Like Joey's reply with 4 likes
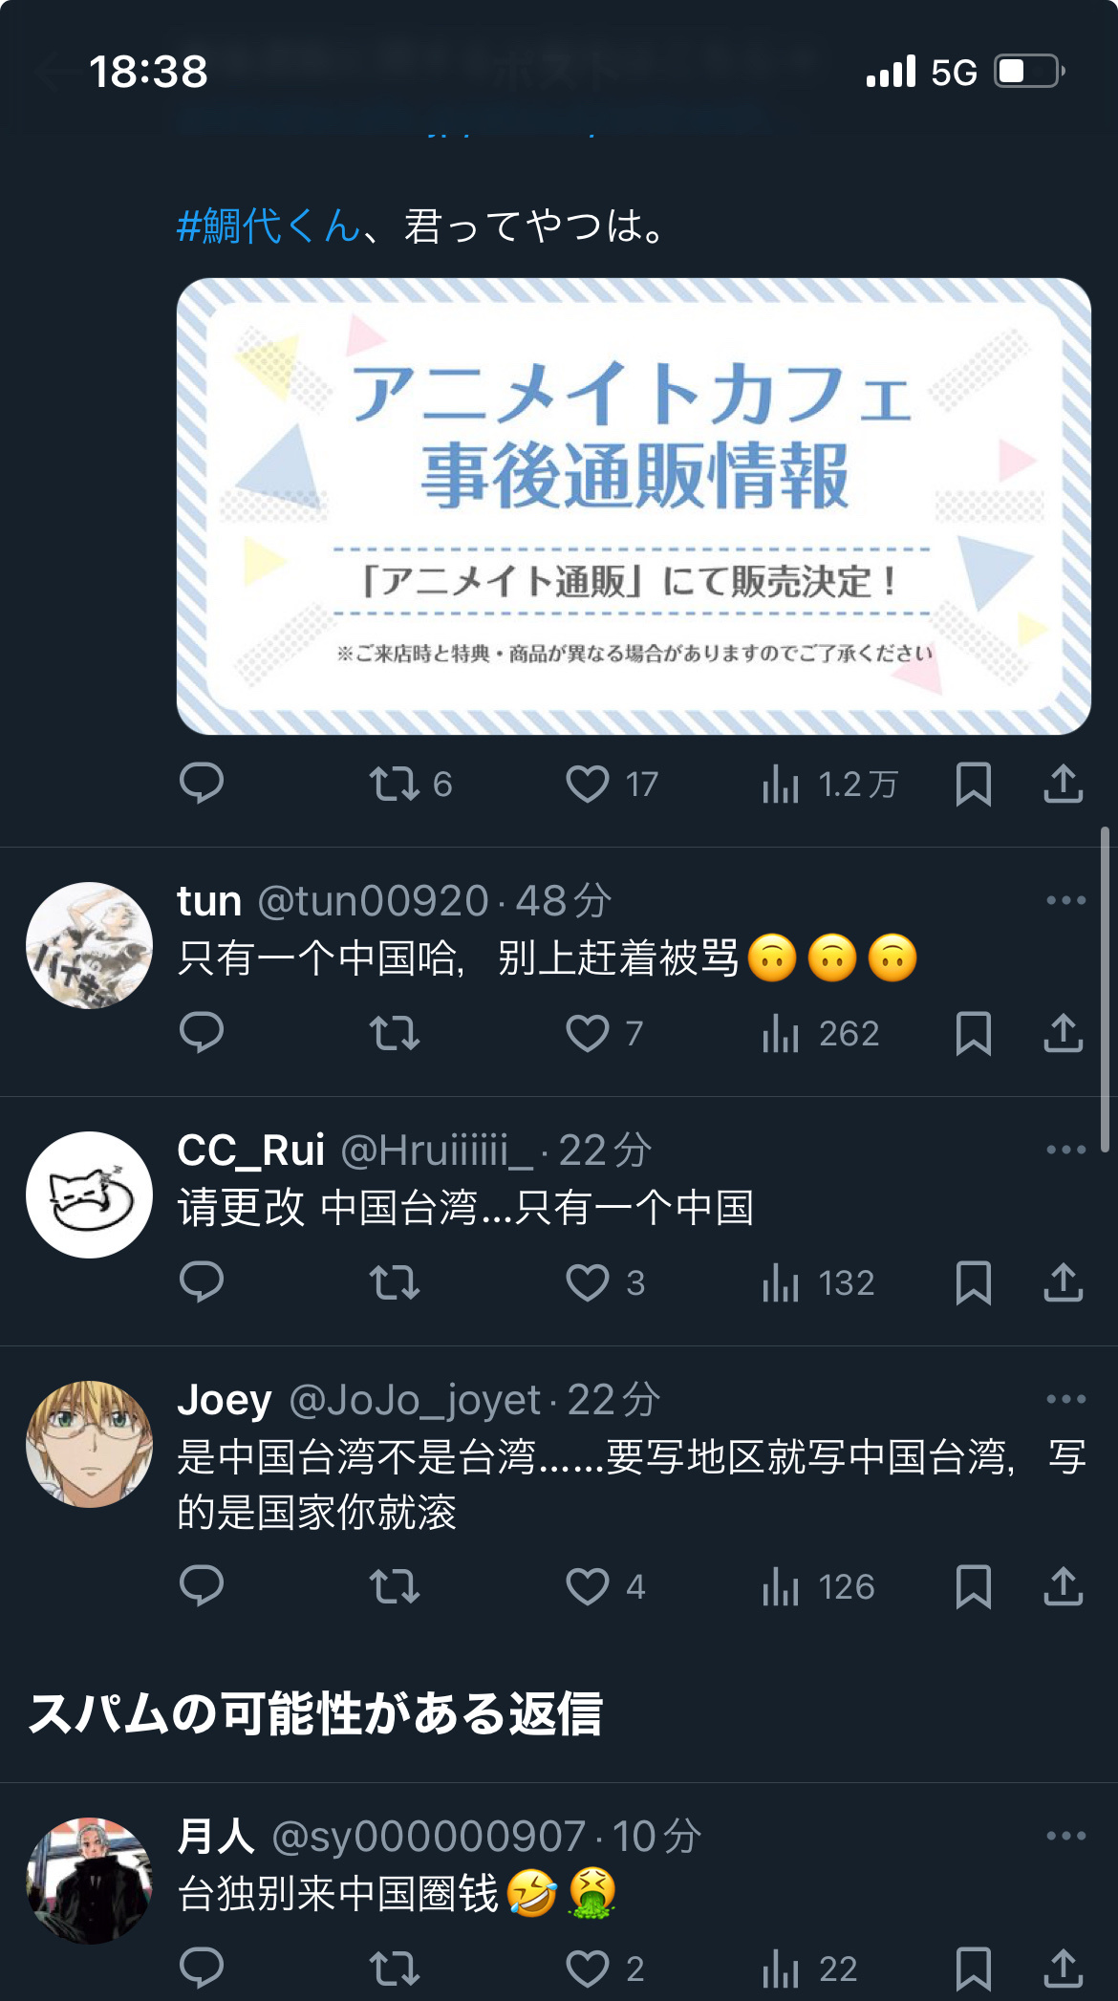 click(605, 1586)
